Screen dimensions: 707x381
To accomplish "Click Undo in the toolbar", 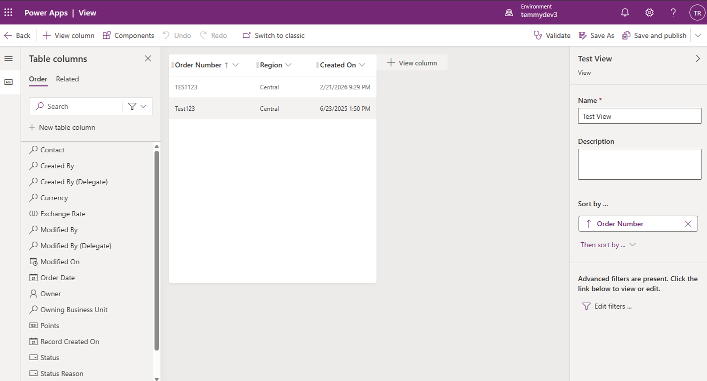I will click(177, 35).
